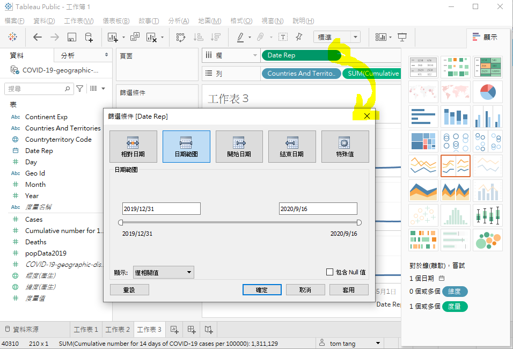
Task: Select the treemap thumbnail in Show Me
Action: point(423,141)
